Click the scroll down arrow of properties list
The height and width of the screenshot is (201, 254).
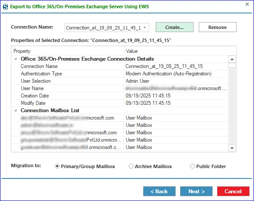click(232, 148)
